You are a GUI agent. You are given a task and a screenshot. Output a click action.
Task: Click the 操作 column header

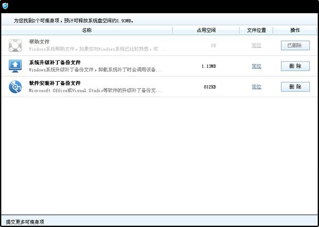[x=295, y=30]
